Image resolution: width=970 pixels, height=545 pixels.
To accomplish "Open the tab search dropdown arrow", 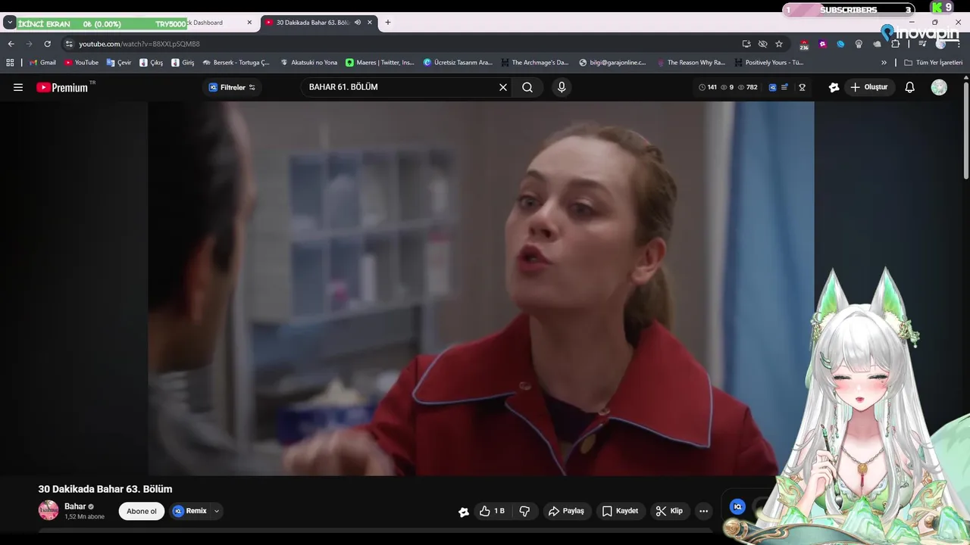I will (x=10, y=23).
